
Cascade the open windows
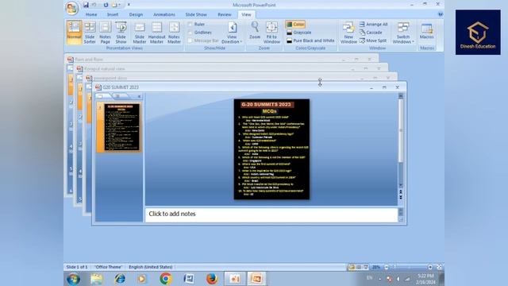371,33
